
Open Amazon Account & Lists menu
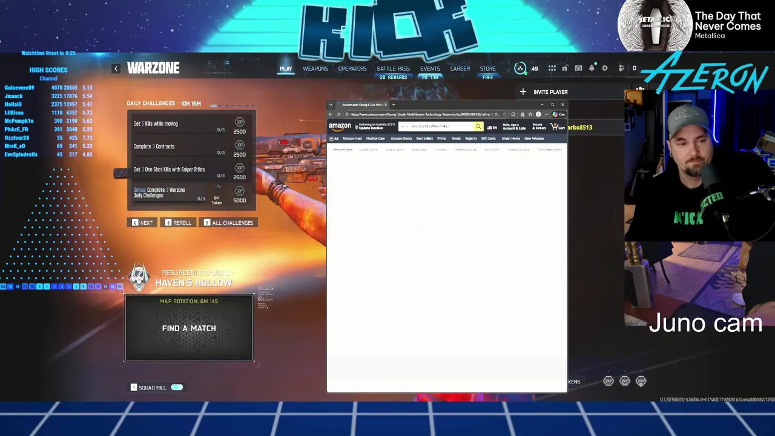pyautogui.click(x=514, y=127)
